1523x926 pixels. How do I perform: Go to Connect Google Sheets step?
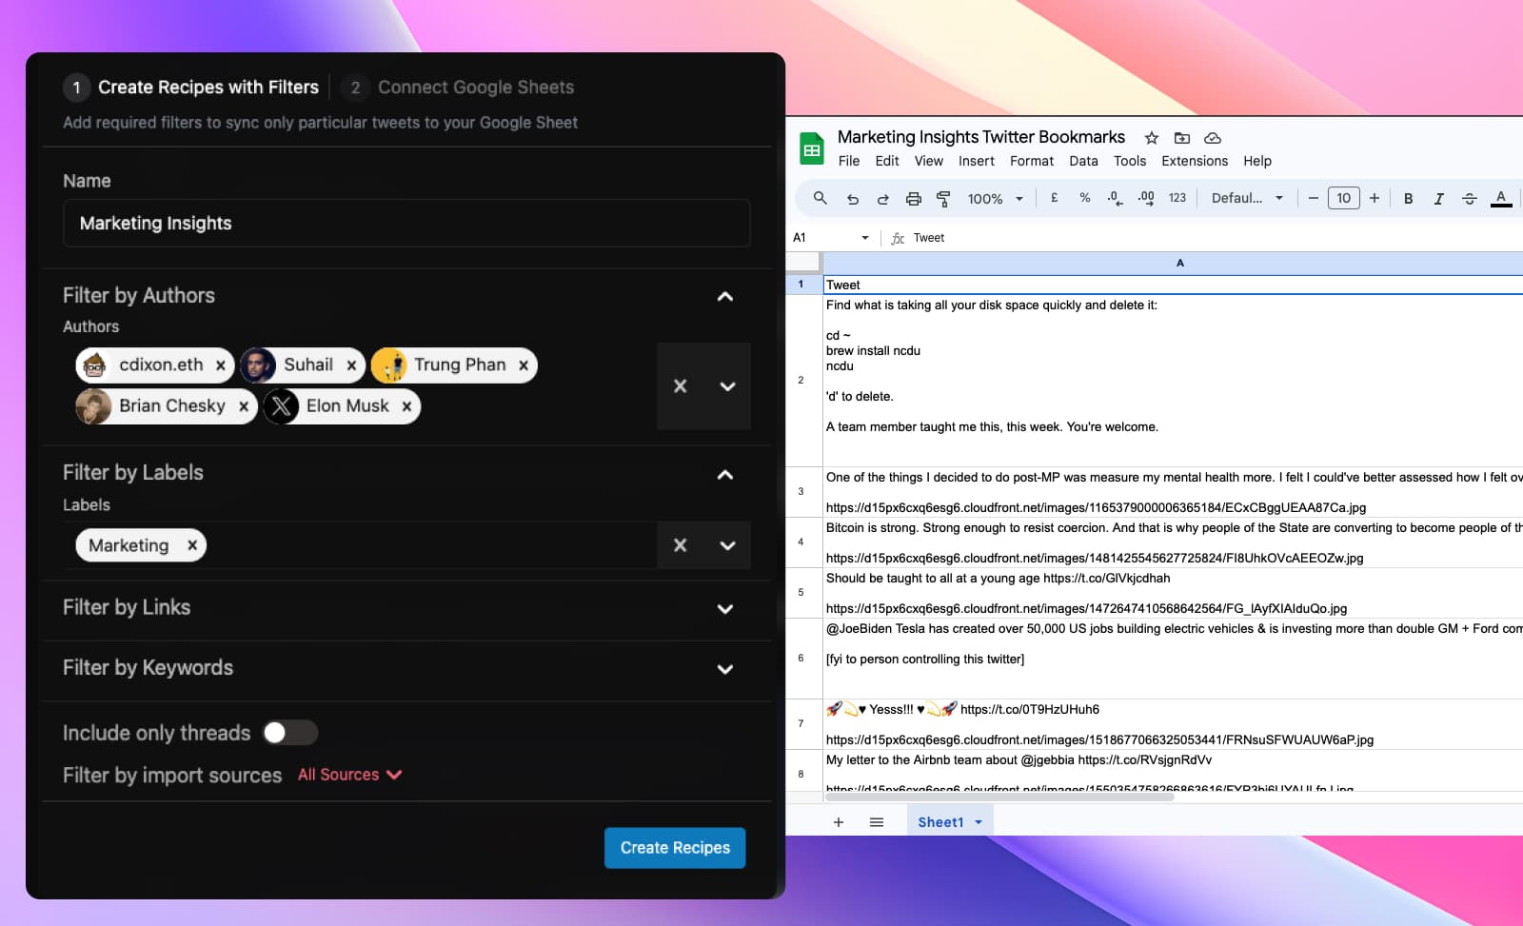pos(458,88)
